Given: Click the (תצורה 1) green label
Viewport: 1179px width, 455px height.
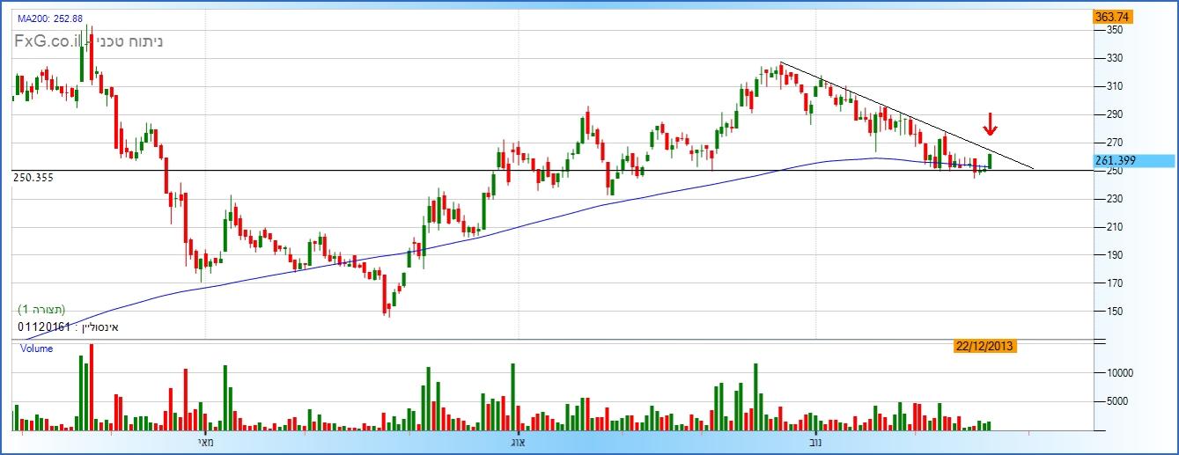Looking at the screenshot, I should click(x=41, y=310).
